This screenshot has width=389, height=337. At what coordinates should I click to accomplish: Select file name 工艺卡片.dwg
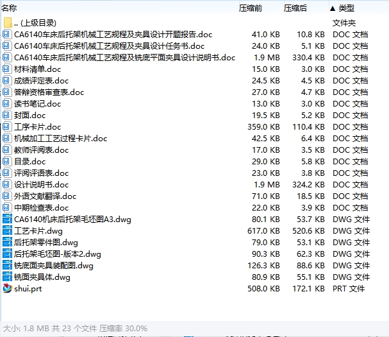click(38, 231)
